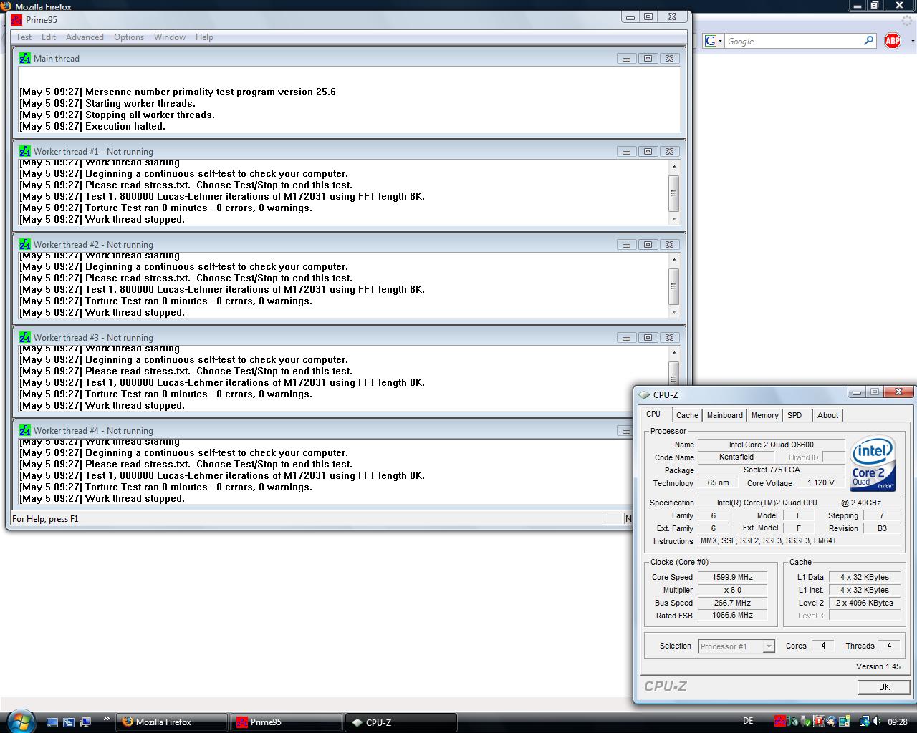Expand the quick launch overflow chevron
Screen dimensions: 917x733
(107, 719)
